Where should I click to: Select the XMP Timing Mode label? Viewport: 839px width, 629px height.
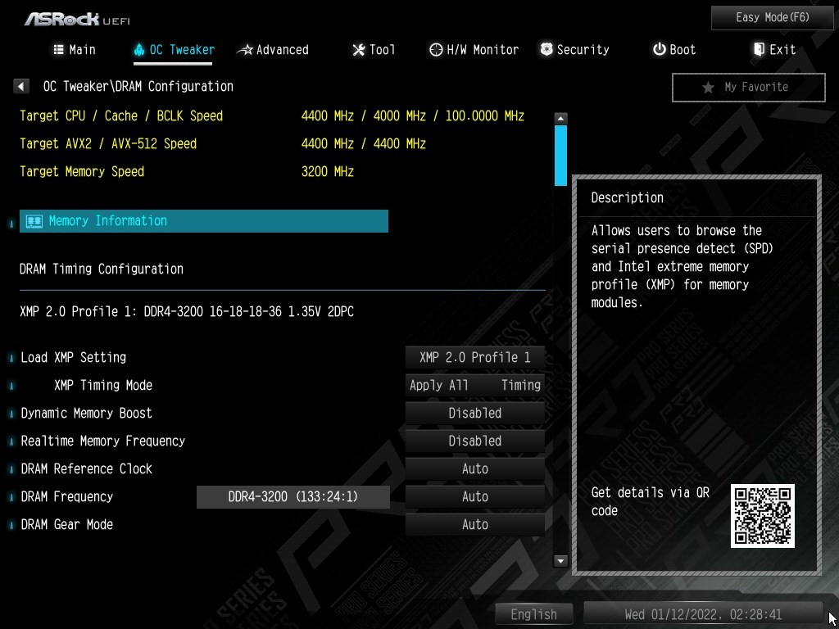pyautogui.click(x=103, y=385)
